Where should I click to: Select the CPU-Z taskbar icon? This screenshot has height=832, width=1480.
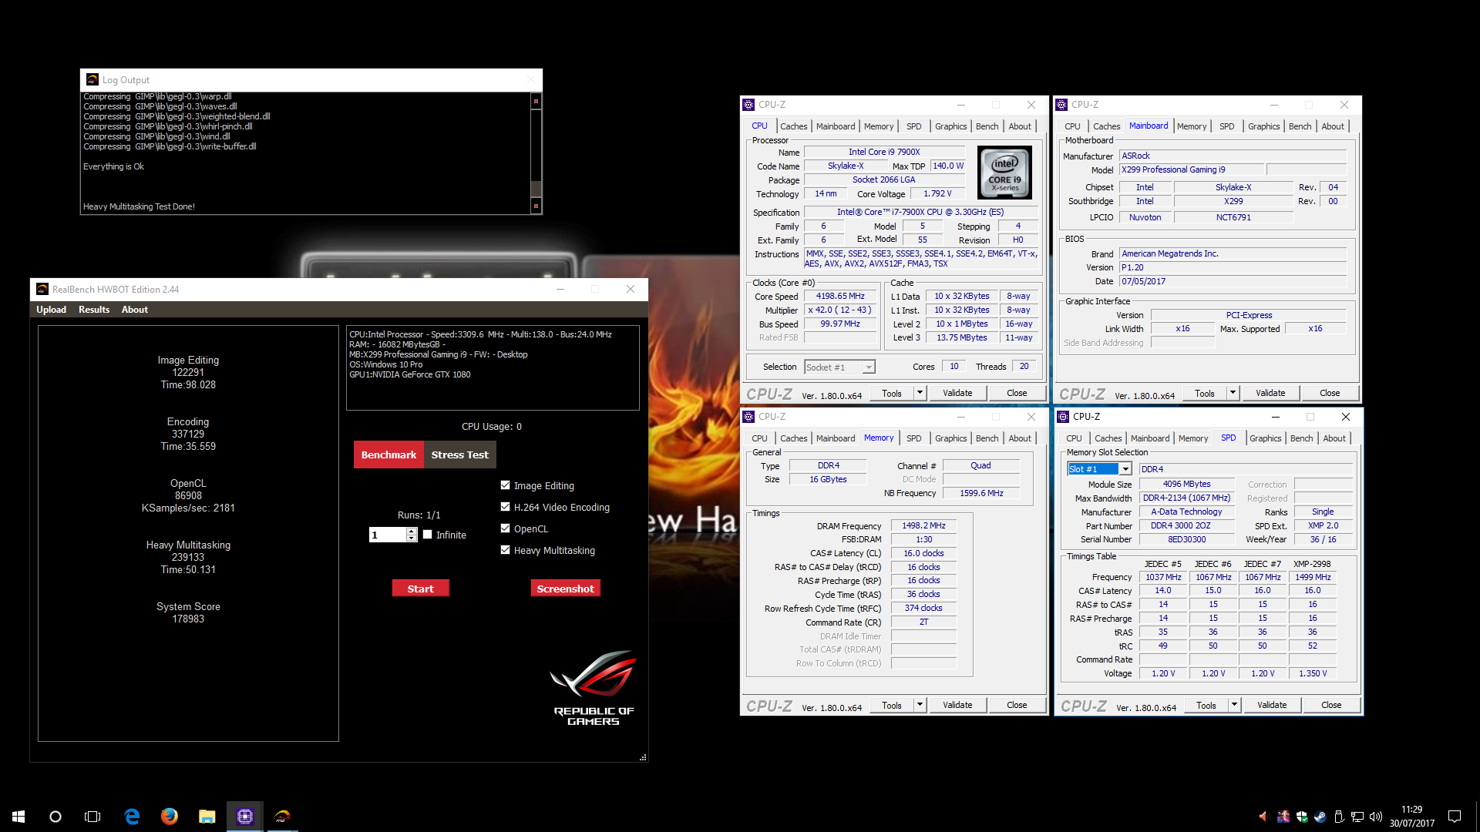244,817
